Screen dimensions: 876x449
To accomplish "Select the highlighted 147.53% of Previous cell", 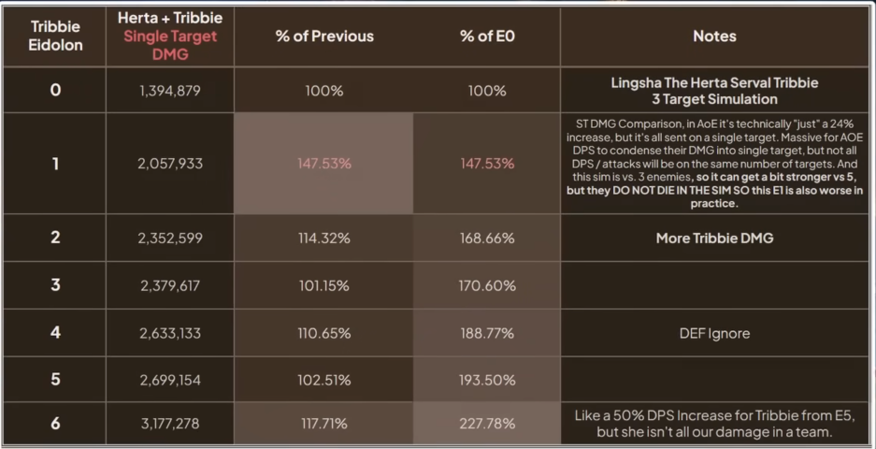I will click(x=324, y=164).
